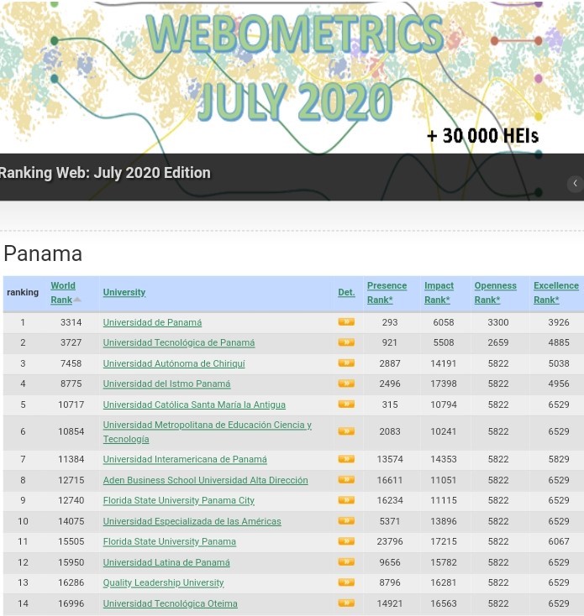This screenshot has width=584, height=616.
Task: Open Universidad Católica Santa María la Antigua
Action: (194, 405)
